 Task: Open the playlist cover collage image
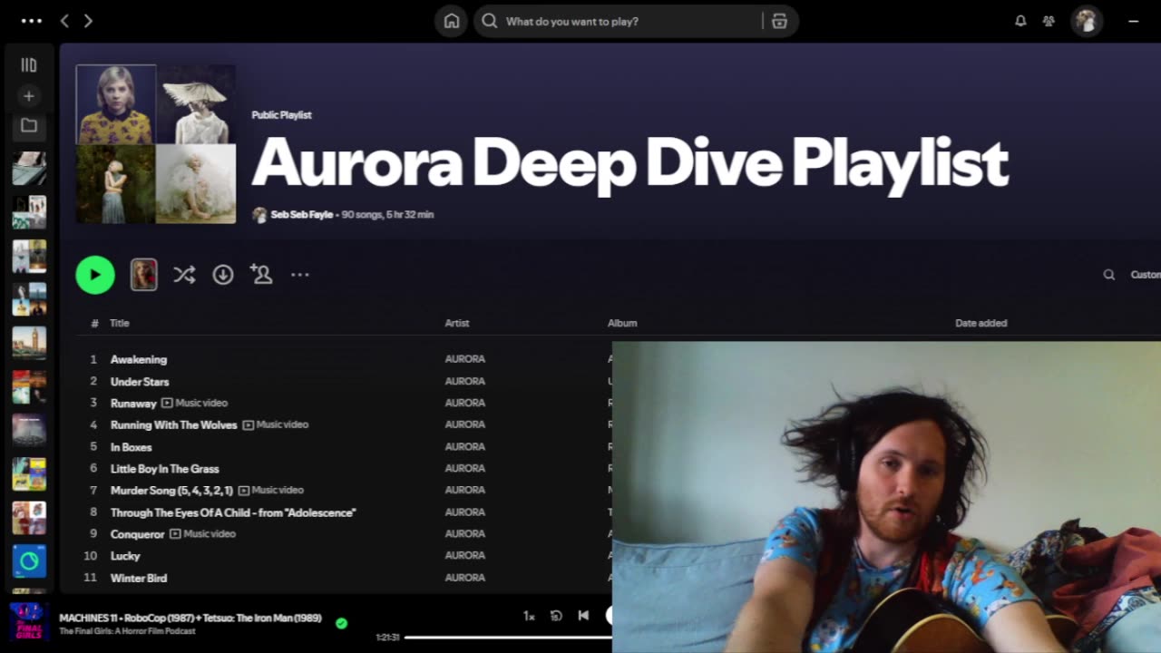point(156,144)
